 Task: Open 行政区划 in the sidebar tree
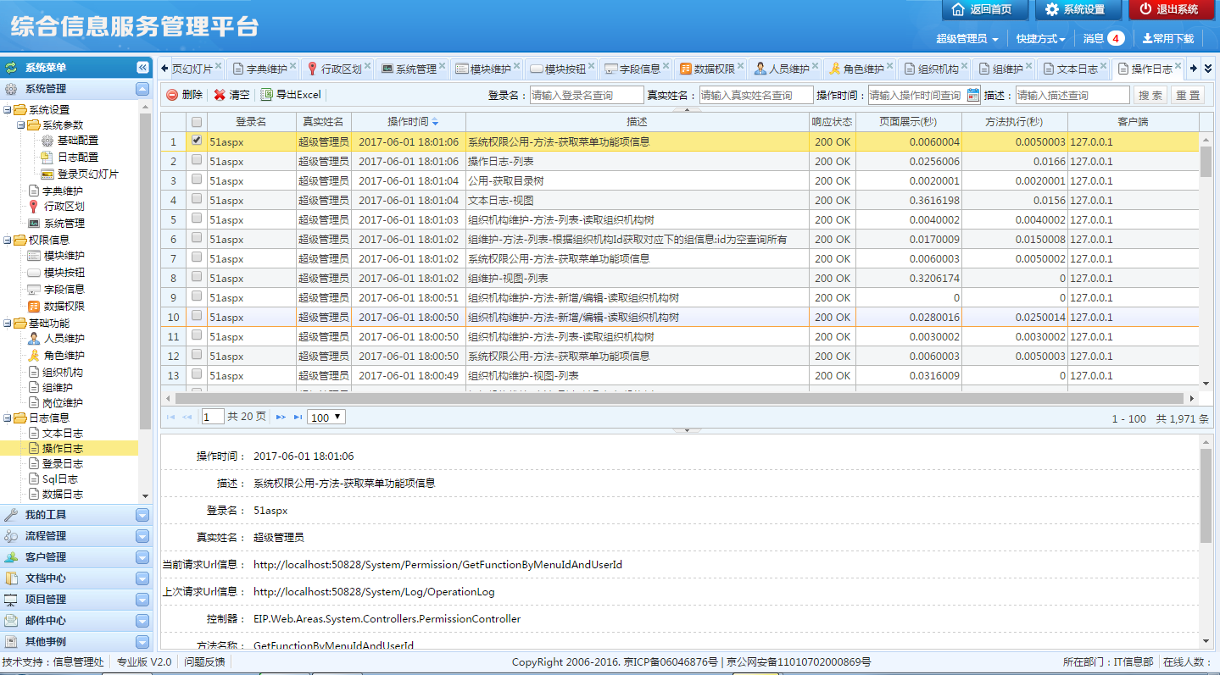point(64,207)
